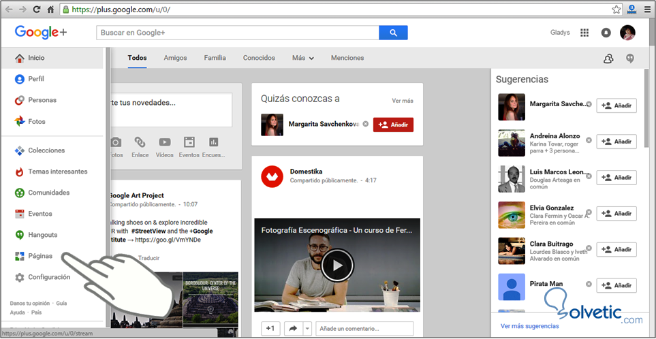Bookmark this page with the star icon
The image size is (656, 339).
(616, 10)
